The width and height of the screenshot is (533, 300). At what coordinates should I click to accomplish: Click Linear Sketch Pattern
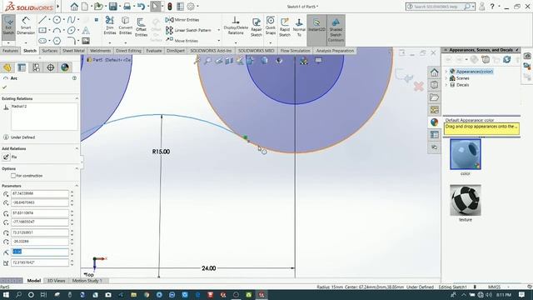(188, 30)
